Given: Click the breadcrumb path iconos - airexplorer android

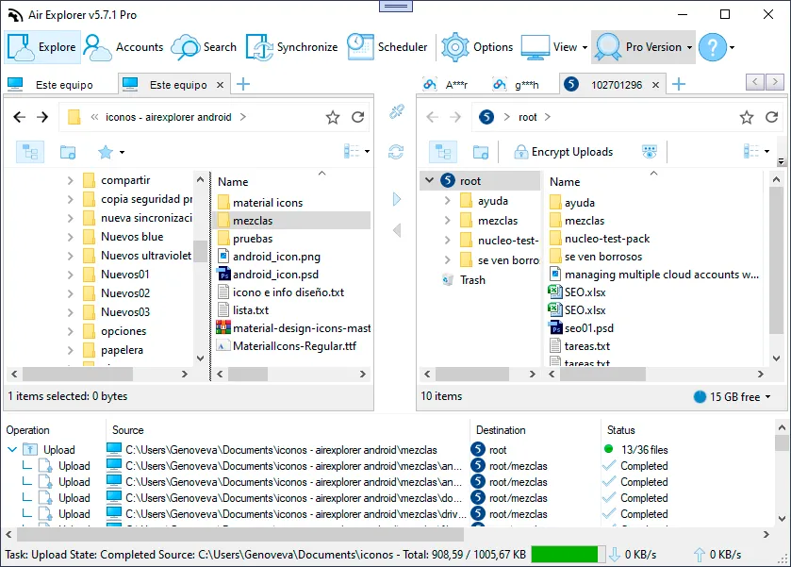Looking at the screenshot, I should point(168,117).
